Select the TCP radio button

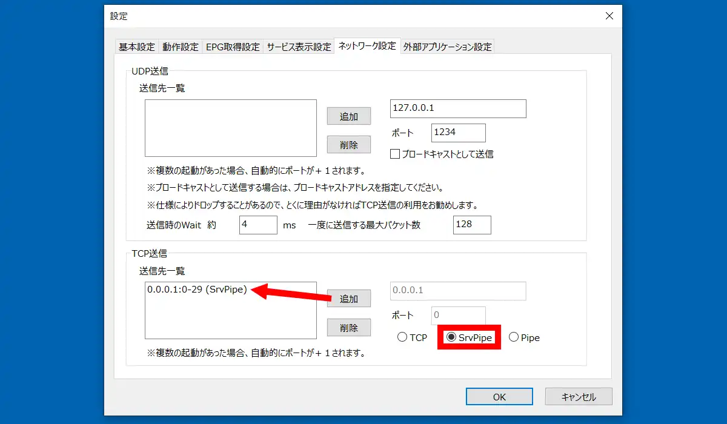(x=413, y=337)
